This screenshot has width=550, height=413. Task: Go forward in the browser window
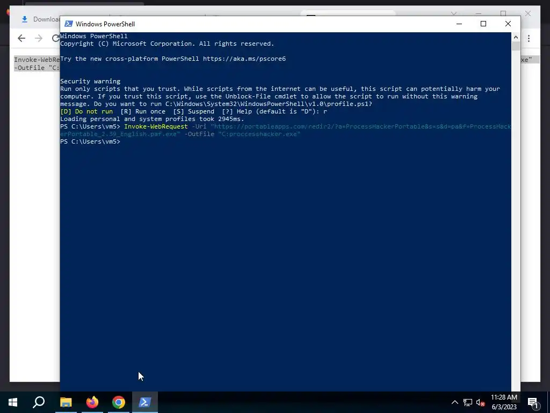(x=39, y=38)
